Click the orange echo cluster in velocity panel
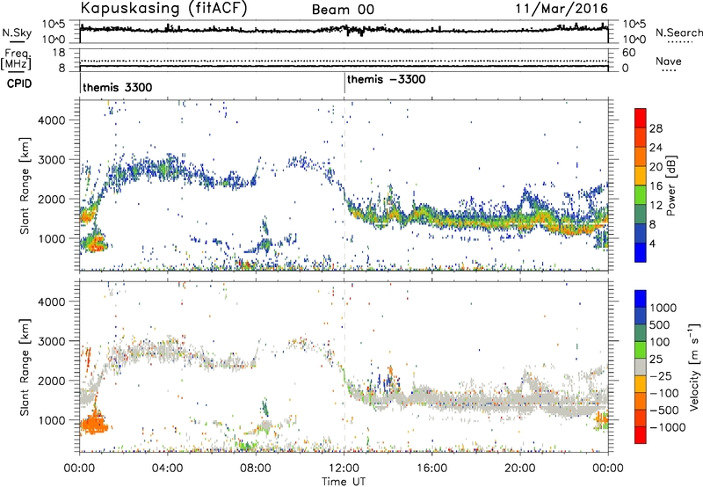The width and height of the screenshot is (703, 487). point(93,423)
